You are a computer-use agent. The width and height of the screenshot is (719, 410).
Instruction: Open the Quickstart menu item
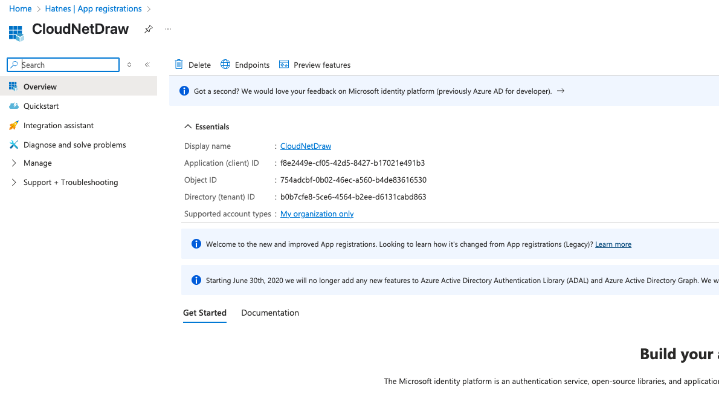coord(79,106)
